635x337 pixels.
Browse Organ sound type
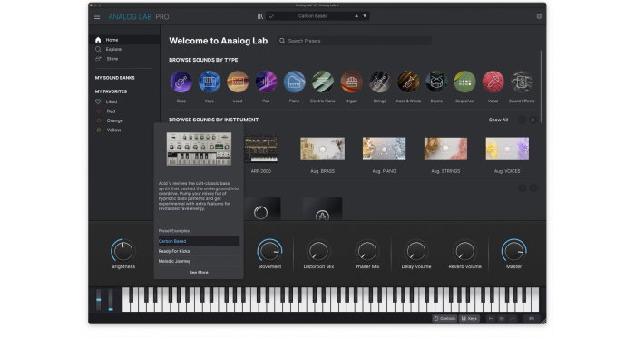click(x=351, y=82)
